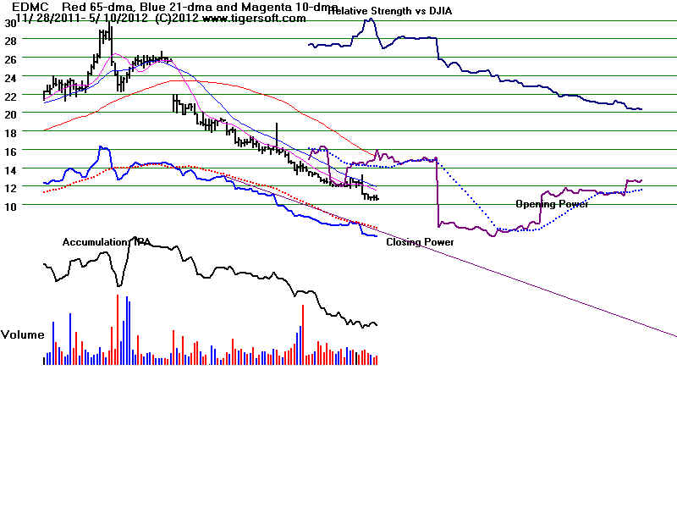This screenshot has width=677, height=508.
Task: Select the tallest blue volume spike
Action: pos(127,330)
